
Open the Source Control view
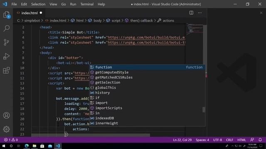7,42
